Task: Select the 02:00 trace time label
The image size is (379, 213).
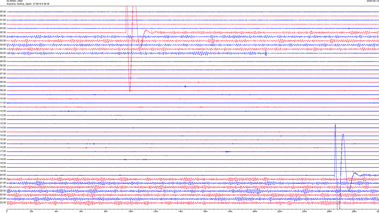Action: point(3,28)
